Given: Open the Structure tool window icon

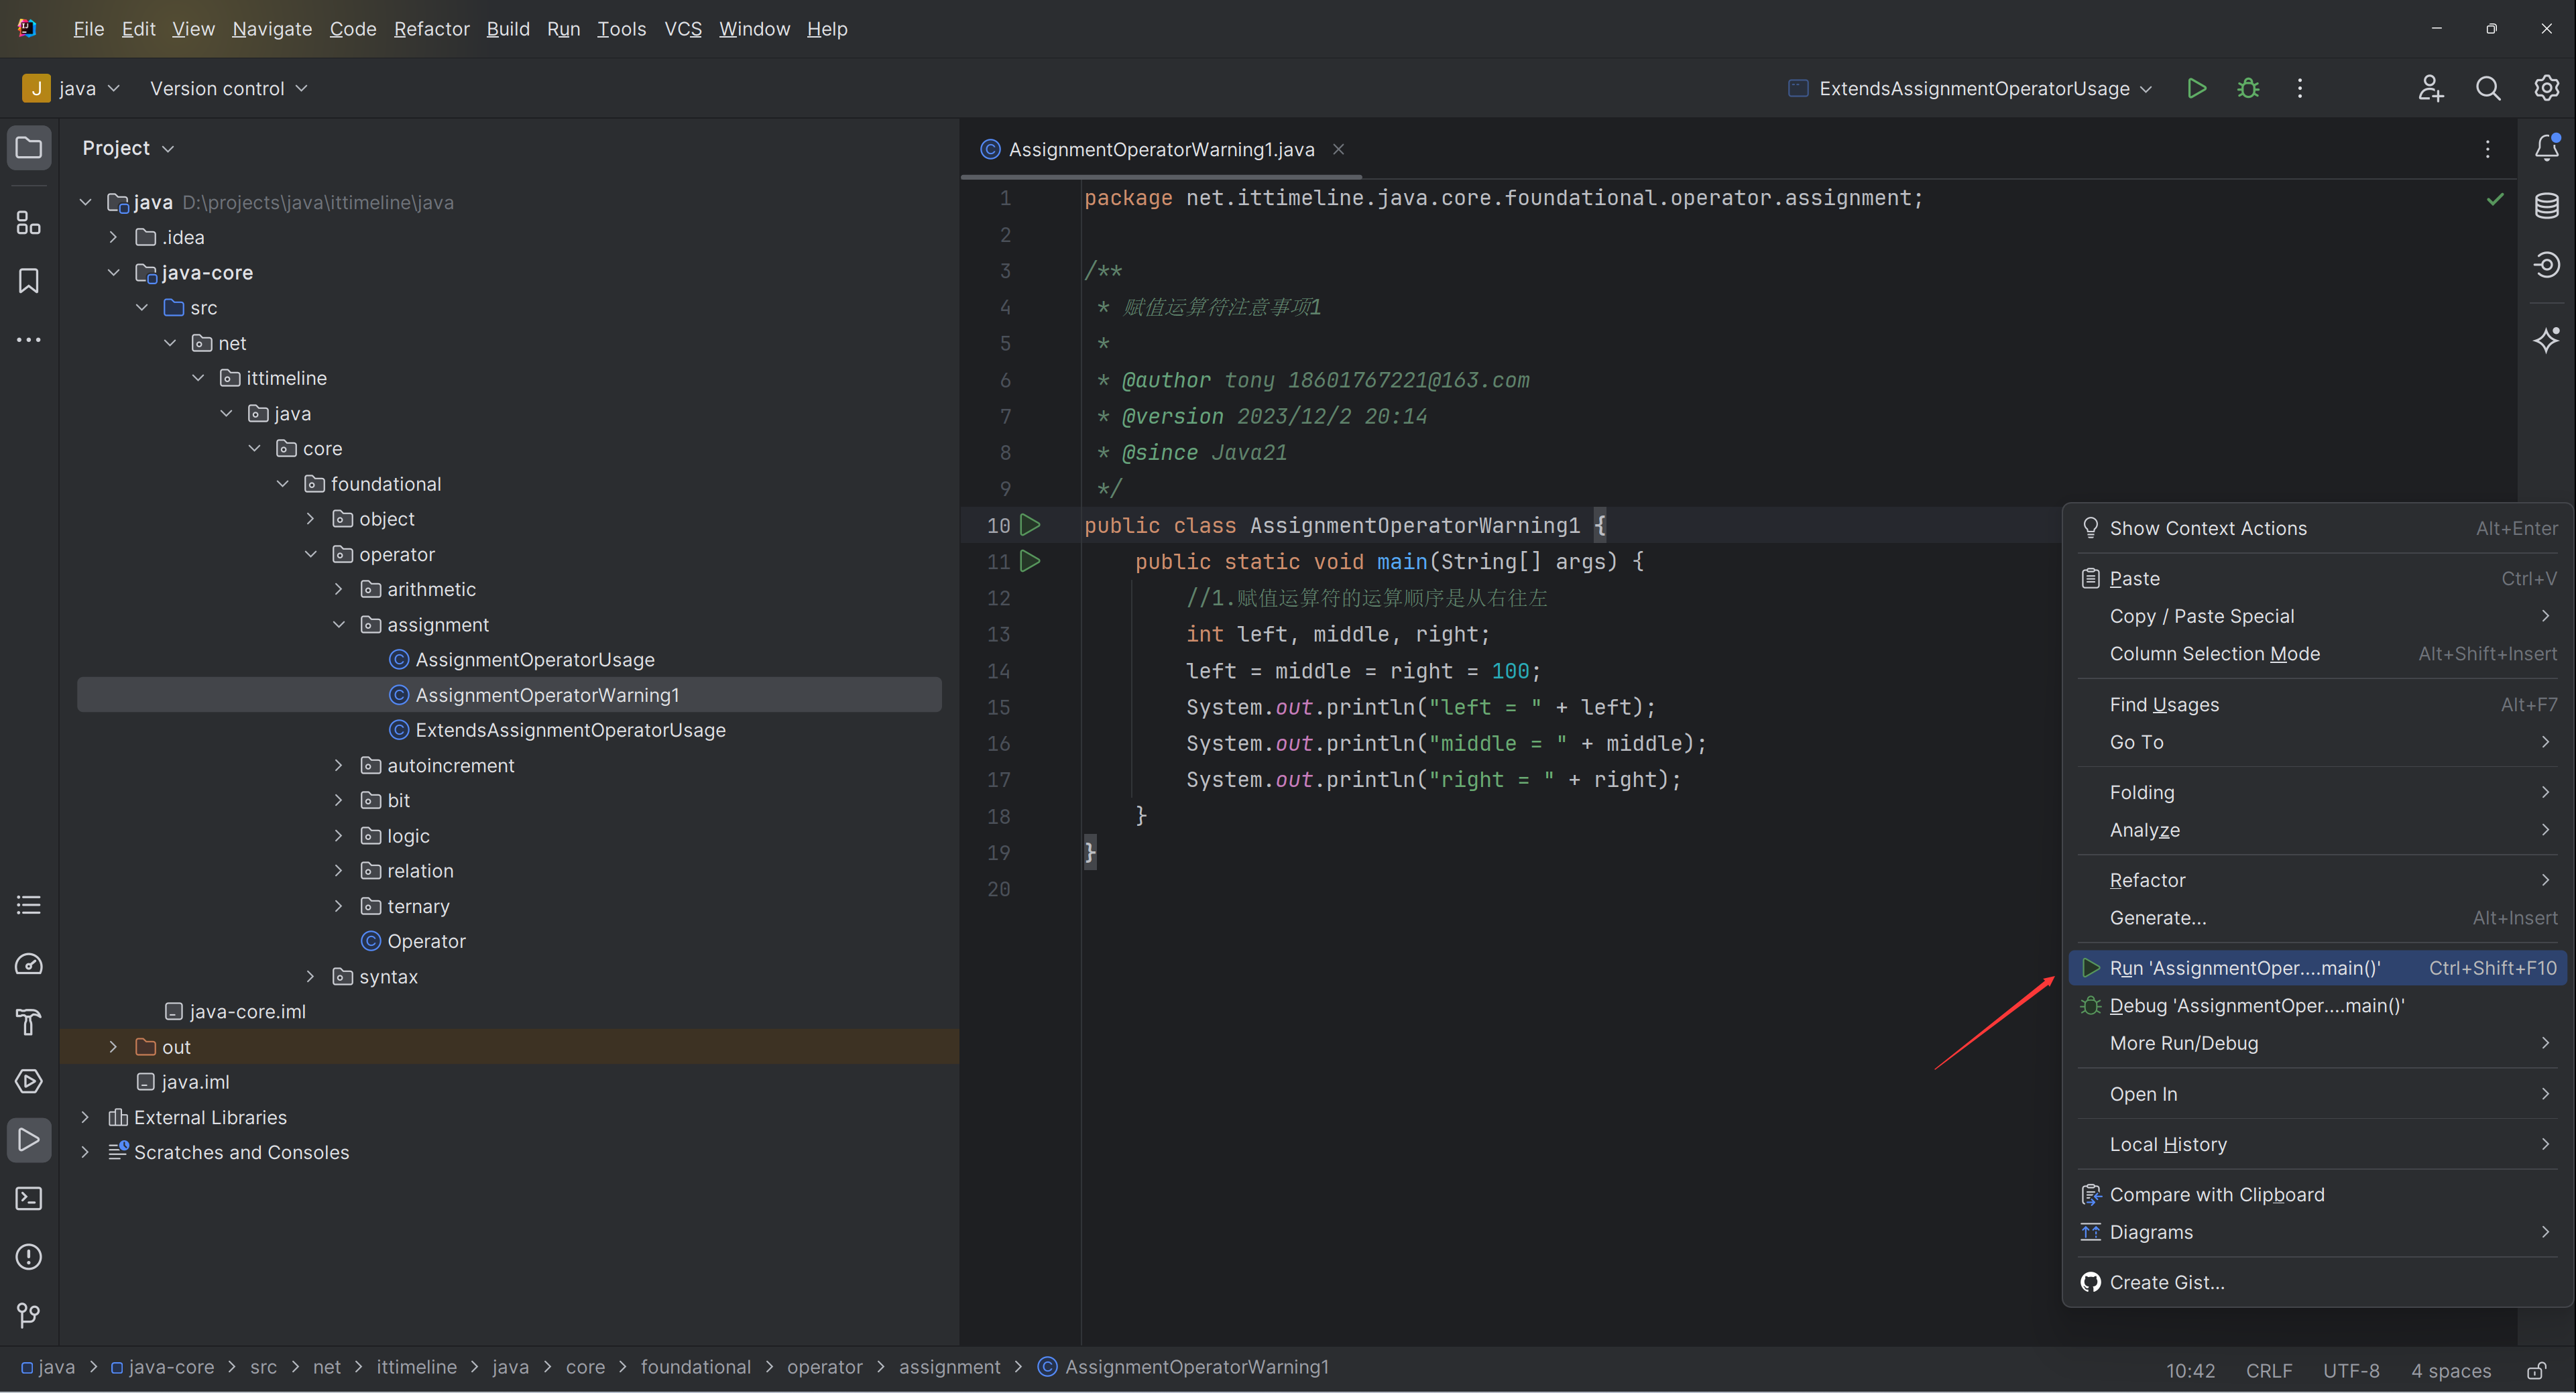Looking at the screenshot, I should coord(29,222).
